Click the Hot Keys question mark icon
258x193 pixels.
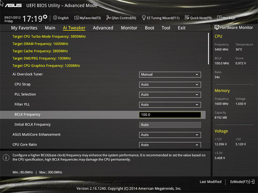pyautogui.click(x=219, y=18)
